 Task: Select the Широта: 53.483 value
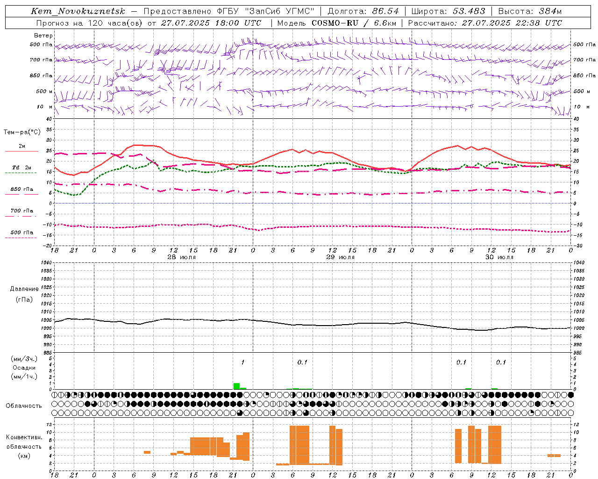(448, 11)
